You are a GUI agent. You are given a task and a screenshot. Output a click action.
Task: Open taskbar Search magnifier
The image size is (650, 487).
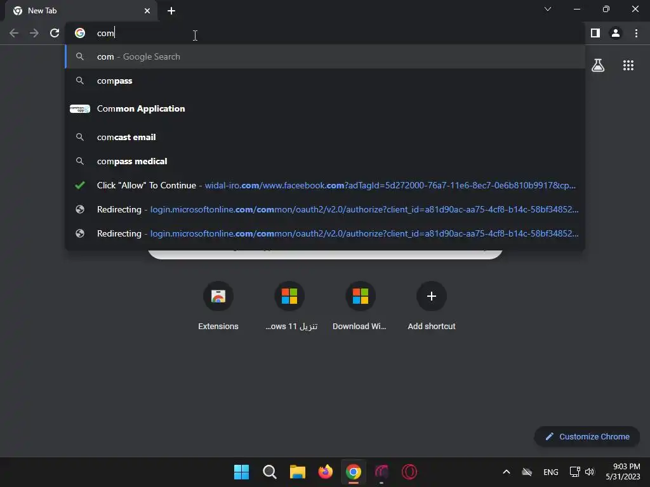269,472
